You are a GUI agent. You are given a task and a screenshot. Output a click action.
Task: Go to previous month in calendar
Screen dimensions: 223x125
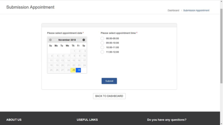[x=50, y=40]
